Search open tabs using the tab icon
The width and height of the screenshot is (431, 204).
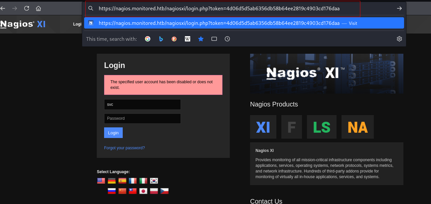(x=214, y=39)
